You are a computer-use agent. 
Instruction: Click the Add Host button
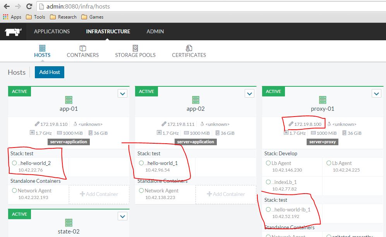[x=50, y=72]
